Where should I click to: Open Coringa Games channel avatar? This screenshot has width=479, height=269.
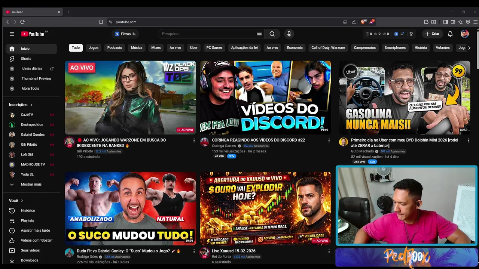click(204, 142)
